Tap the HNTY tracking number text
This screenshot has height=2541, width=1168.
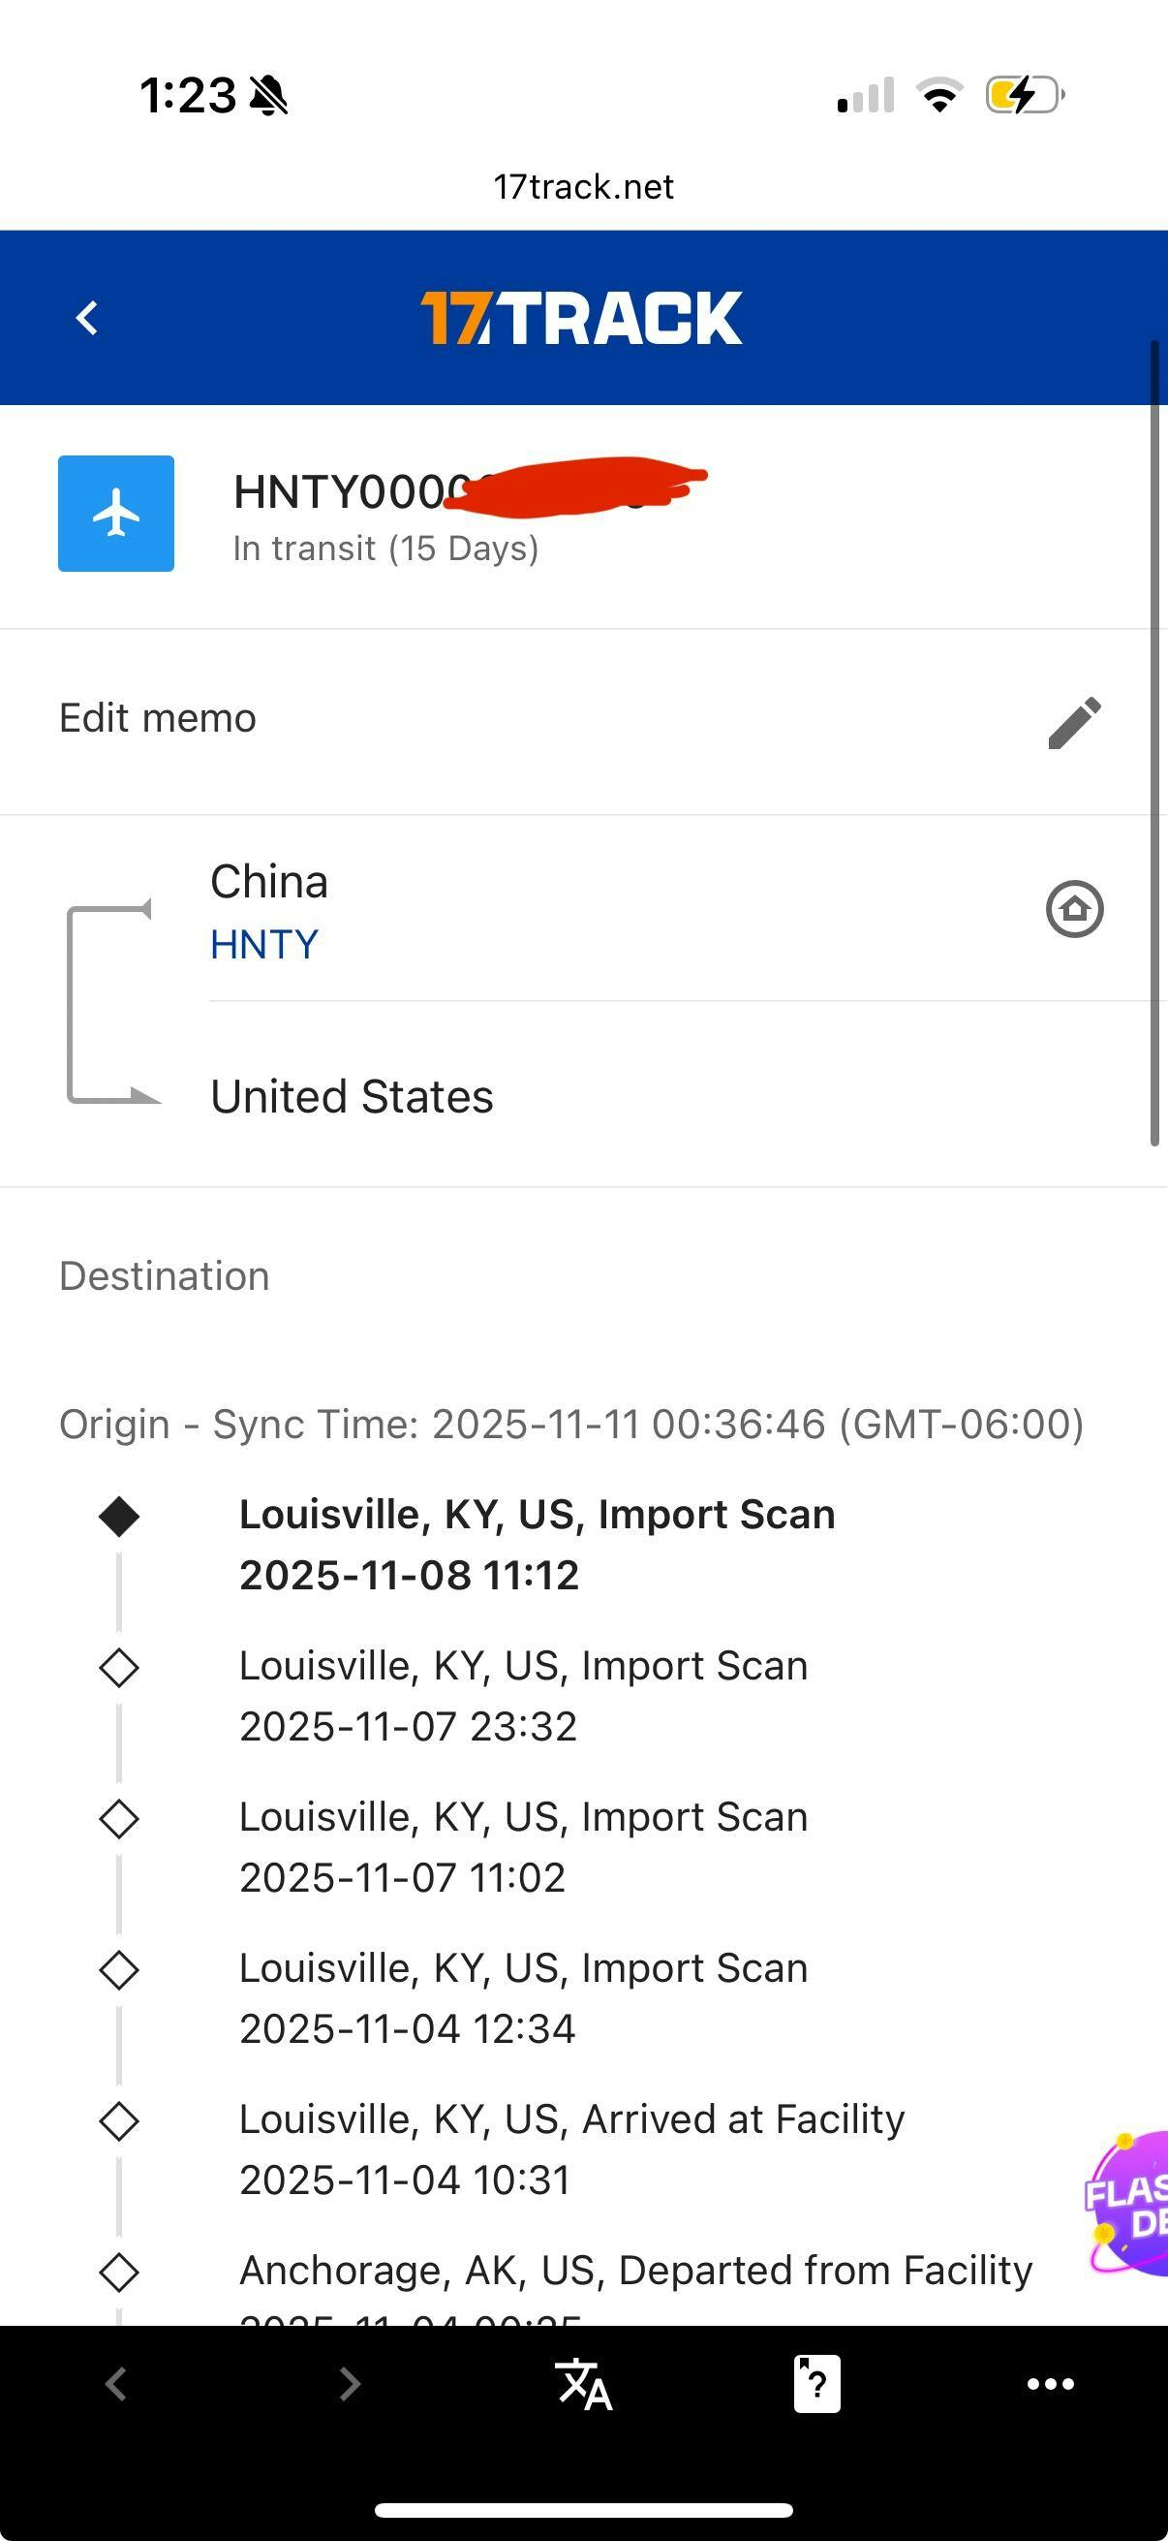pos(340,492)
